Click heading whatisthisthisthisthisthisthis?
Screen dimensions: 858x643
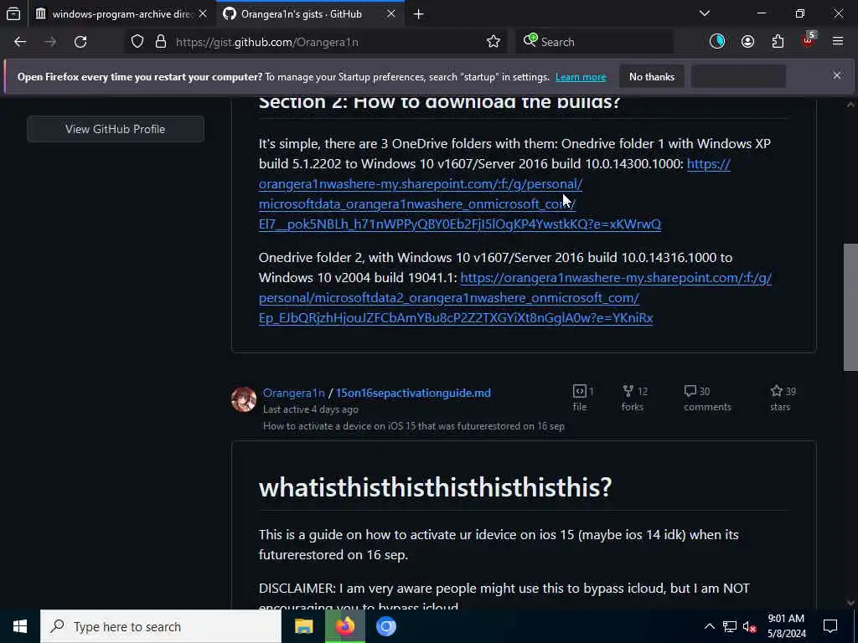435,486
